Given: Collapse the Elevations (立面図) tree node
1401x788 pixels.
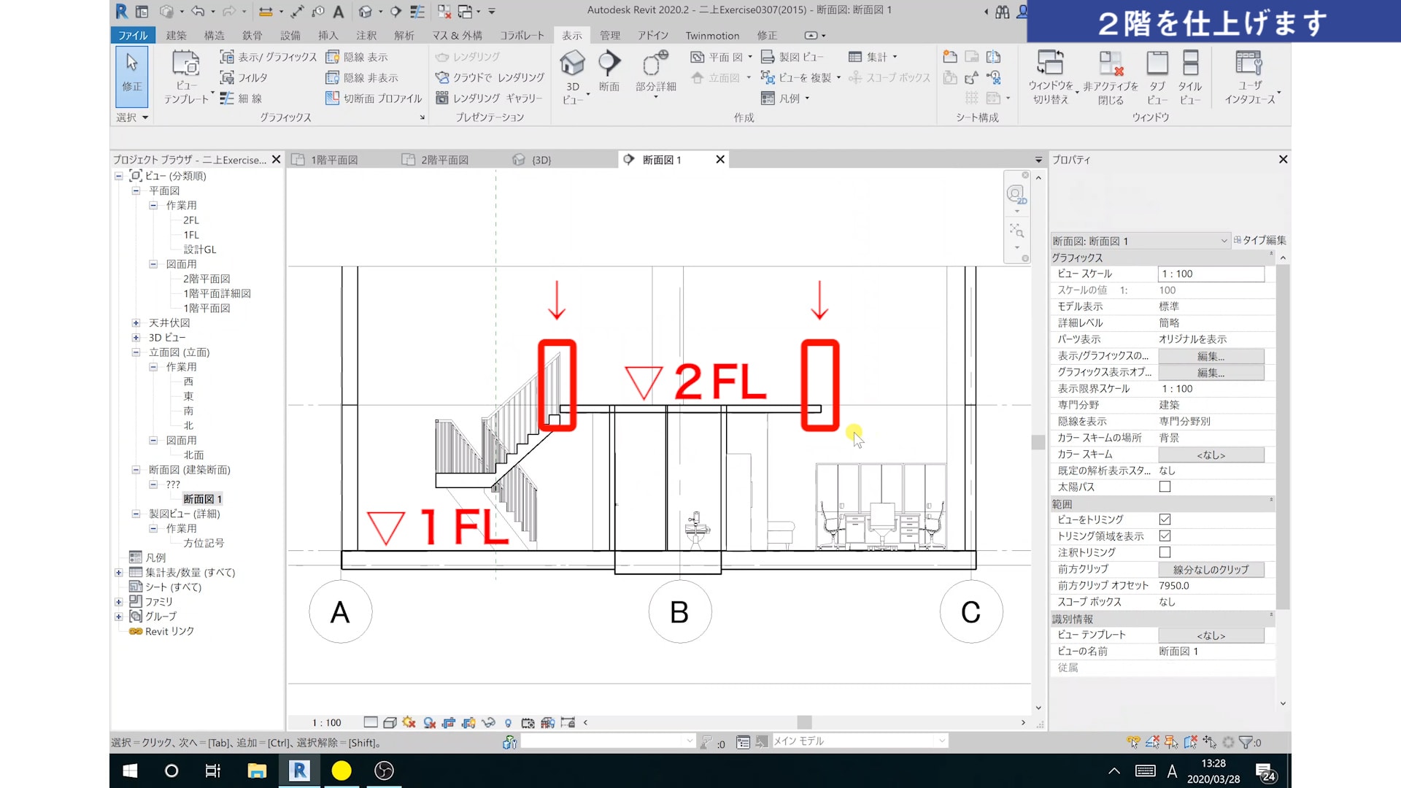Looking at the screenshot, I should 136,352.
